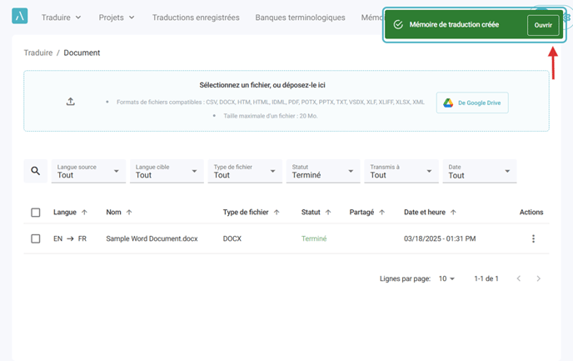The height and width of the screenshot is (361, 573).
Task: Go to next page chevron
Action: tap(538, 278)
